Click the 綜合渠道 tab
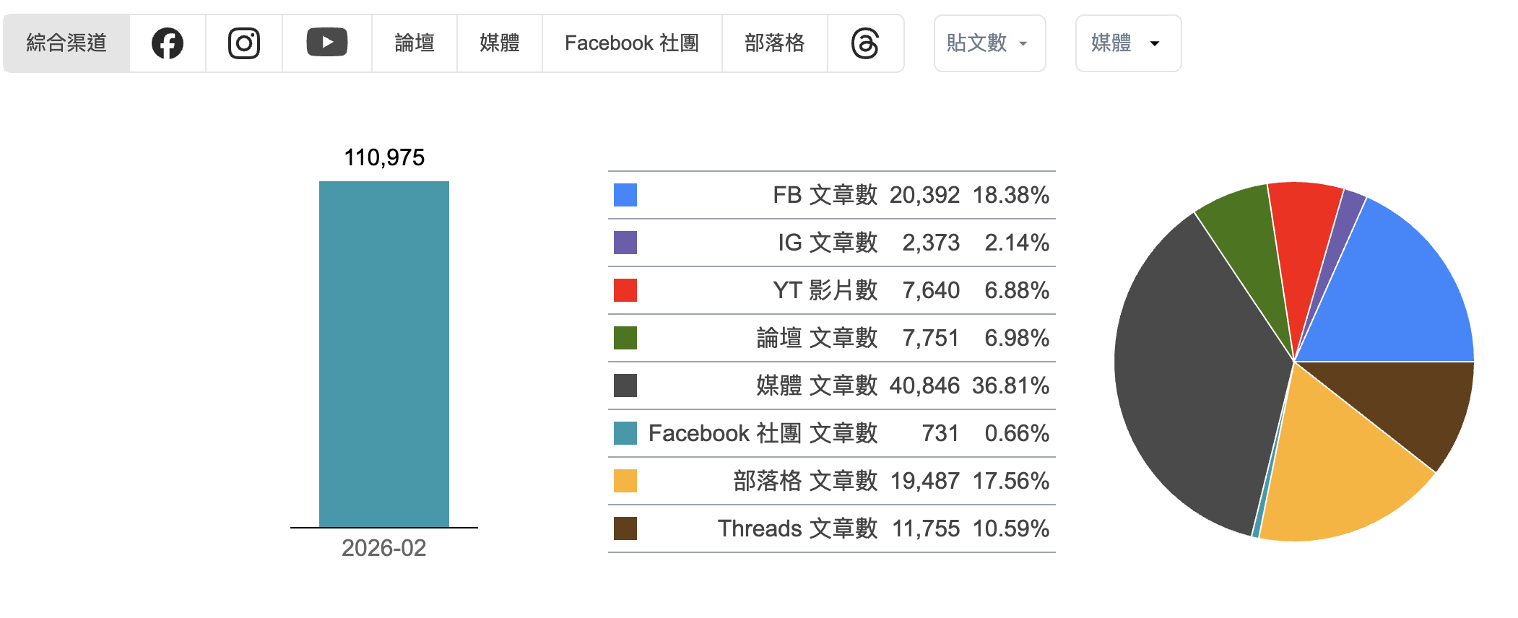Screen dimensions: 1518x618 (x=66, y=43)
